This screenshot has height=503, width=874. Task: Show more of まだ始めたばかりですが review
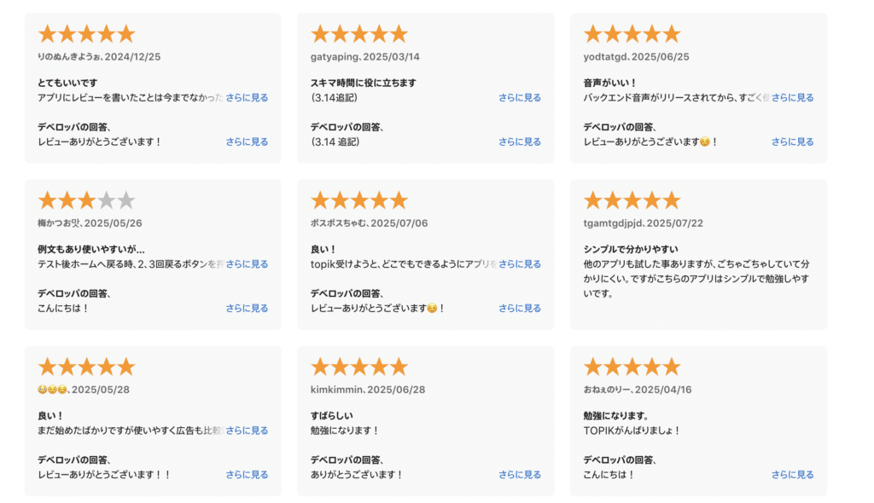pos(247,431)
